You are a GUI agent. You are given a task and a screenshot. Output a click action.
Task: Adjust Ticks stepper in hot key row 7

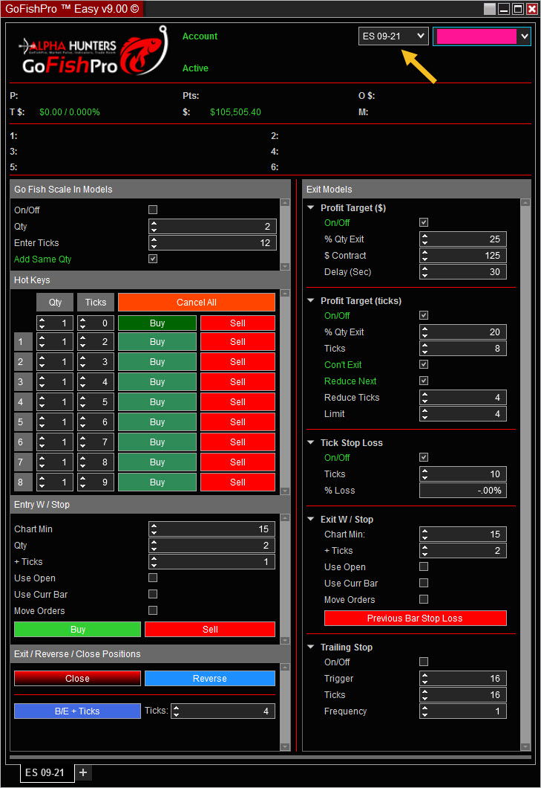point(82,462)
